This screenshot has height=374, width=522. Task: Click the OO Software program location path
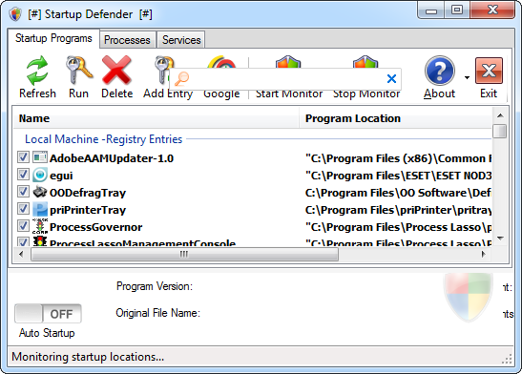tap(398, 193)
